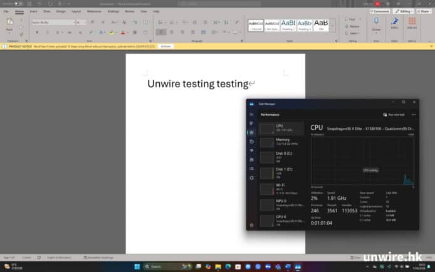Open App history page in Task Manager

pos(252,142)
